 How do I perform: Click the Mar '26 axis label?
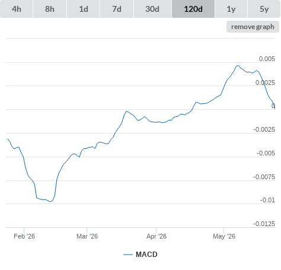pyautogui.click(x=87, y=236)
